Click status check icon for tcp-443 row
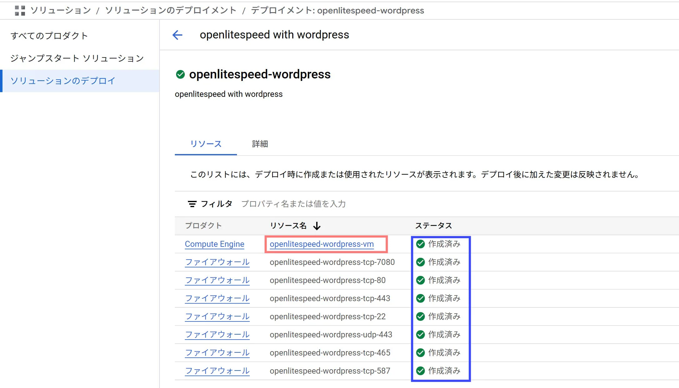This screenshot has width=679, height=388. (x=421, y=298)
